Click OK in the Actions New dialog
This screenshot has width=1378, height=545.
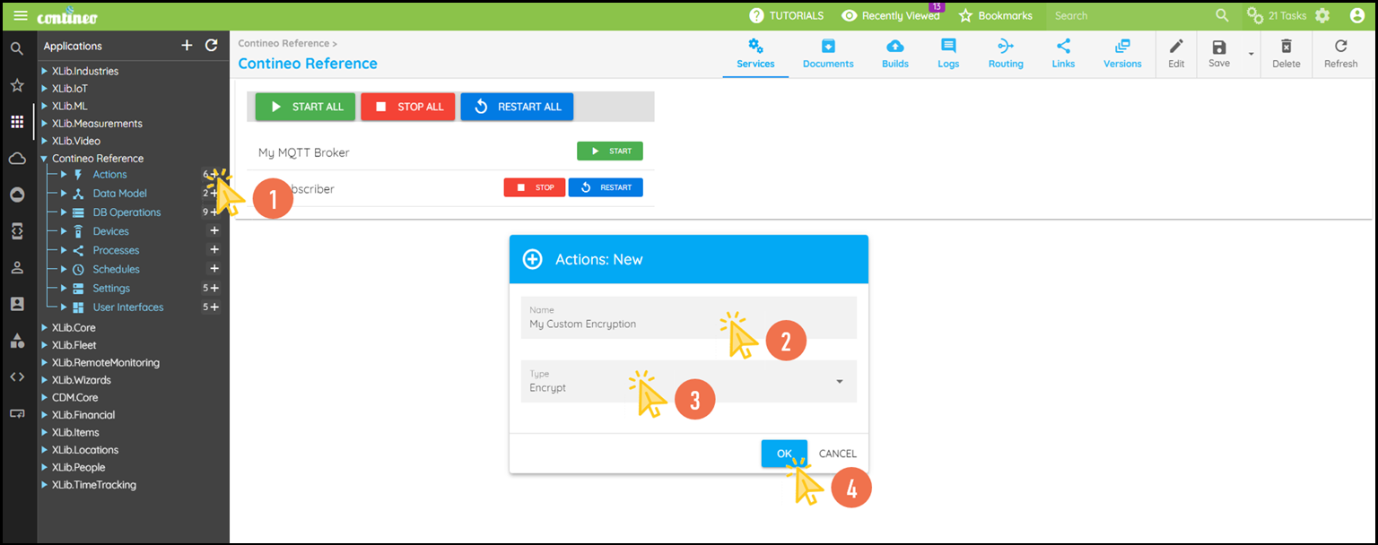783,454
